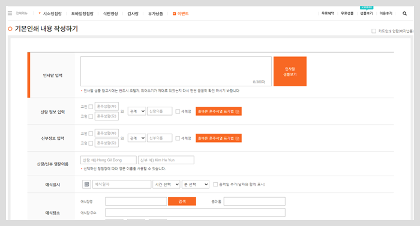
Task: Focus groom's 혼주성함(부) field
Action: coord(107,106)
